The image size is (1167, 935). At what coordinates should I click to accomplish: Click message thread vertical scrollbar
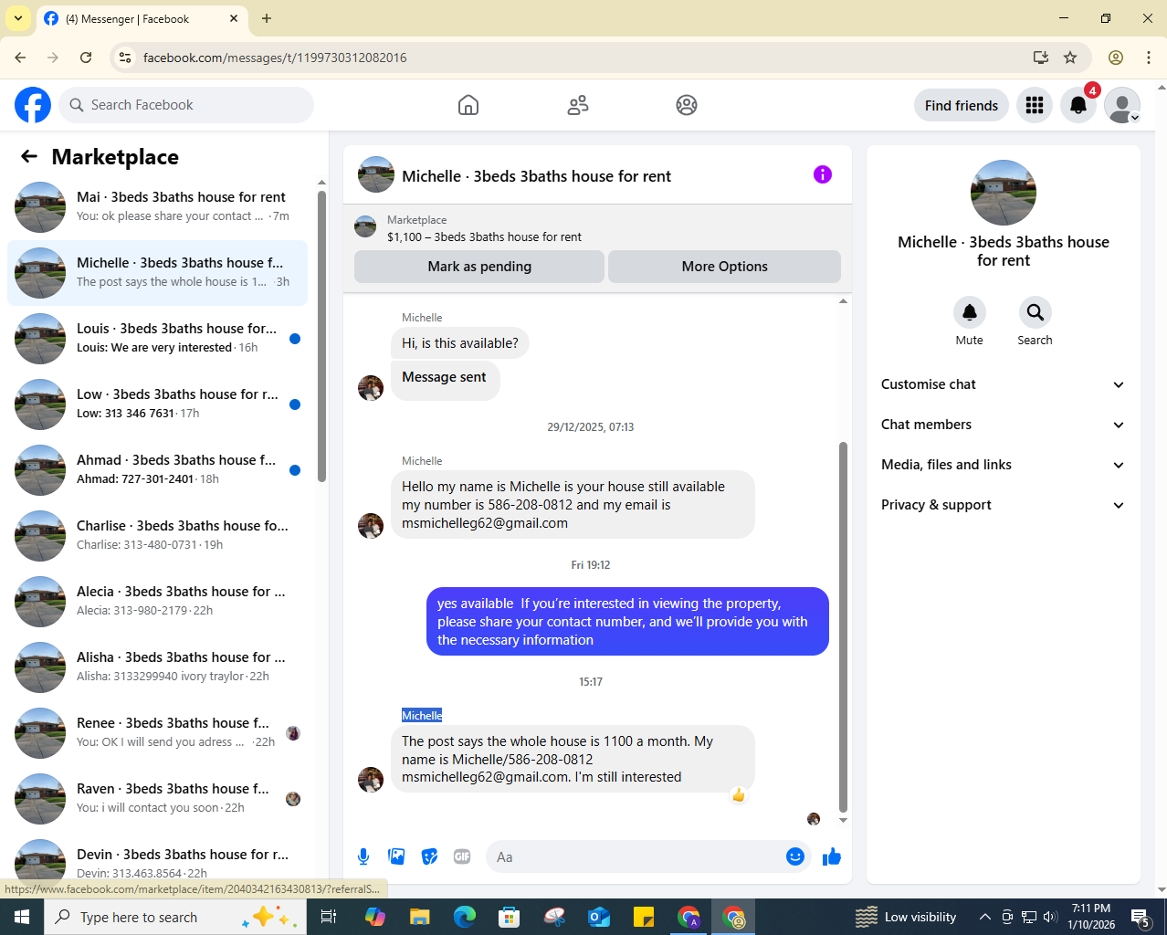coord(843,627)
